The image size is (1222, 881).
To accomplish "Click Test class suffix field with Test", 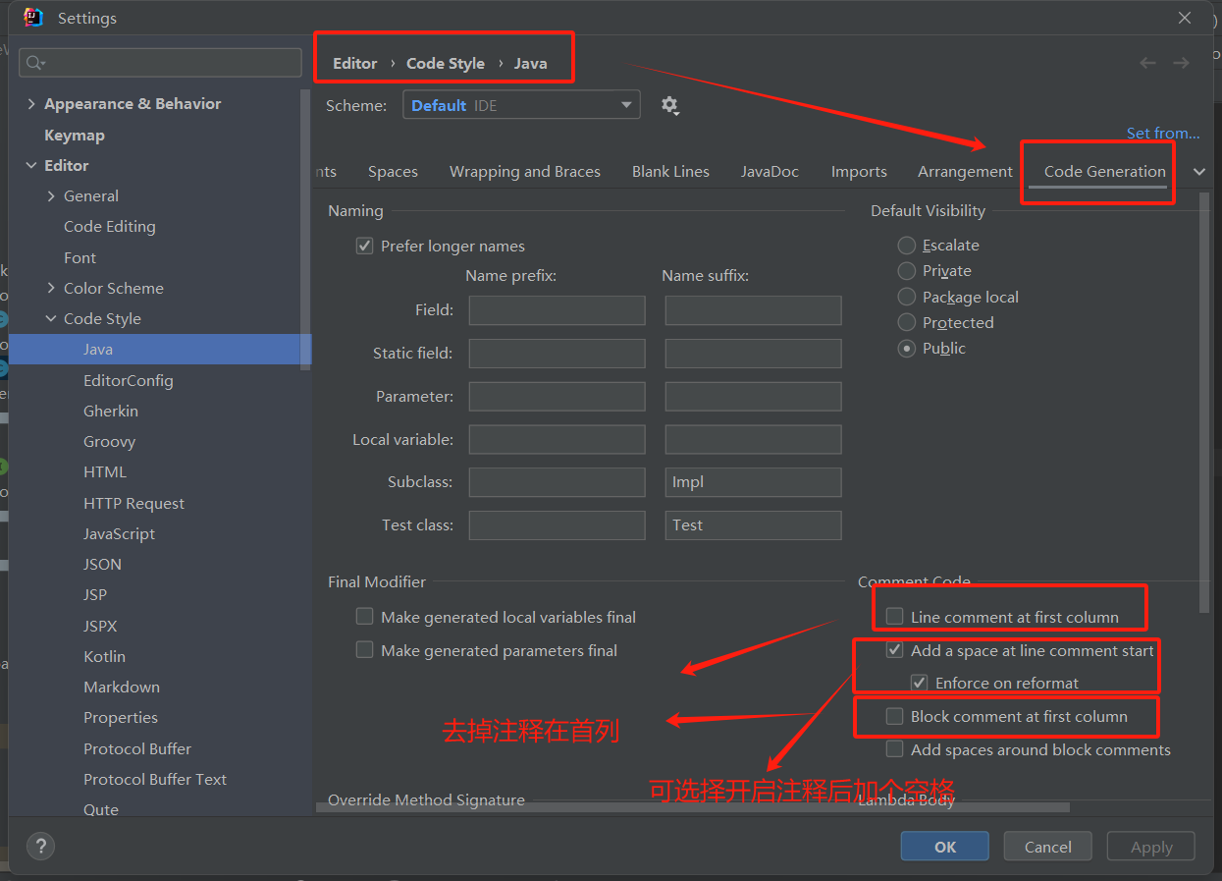I will pyautogui.click(x=754, y=525).
